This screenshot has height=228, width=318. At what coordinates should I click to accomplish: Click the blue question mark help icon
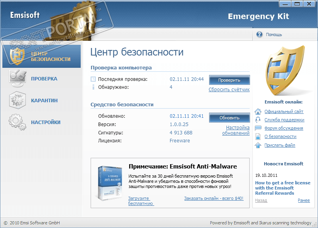(x=259, y=34)
